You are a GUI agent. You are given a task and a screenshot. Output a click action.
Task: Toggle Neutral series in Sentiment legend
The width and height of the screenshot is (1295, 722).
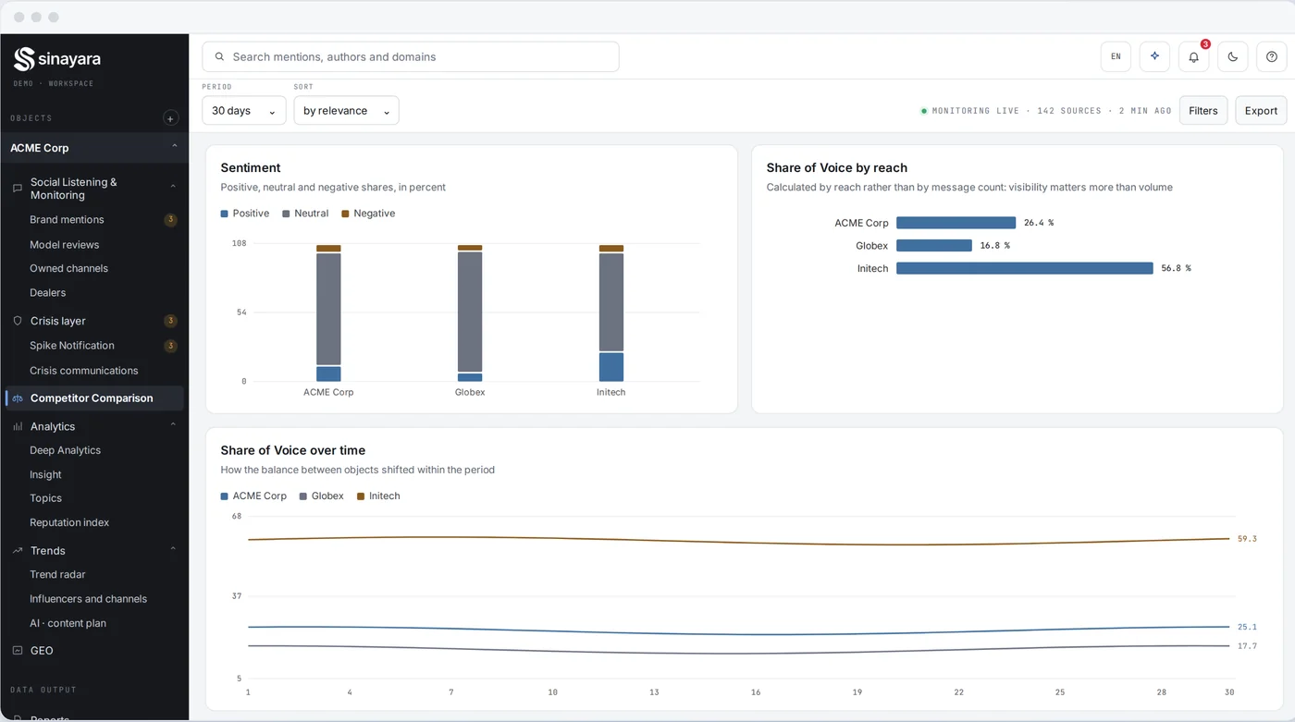pos(305,214)
